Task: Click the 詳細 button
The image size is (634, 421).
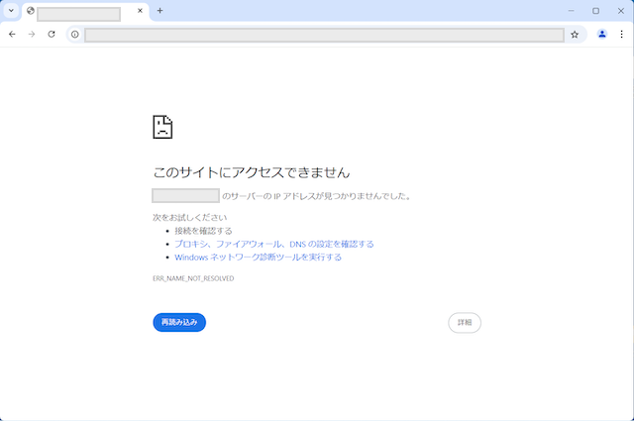Action: click(x=465, y=322)
